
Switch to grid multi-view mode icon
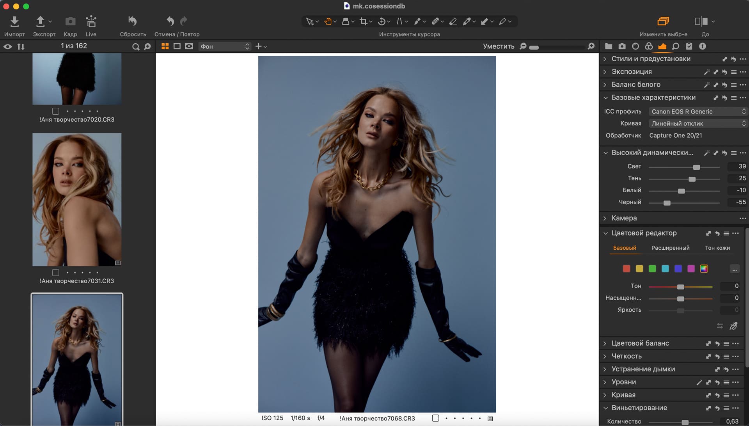coord(165,46)
